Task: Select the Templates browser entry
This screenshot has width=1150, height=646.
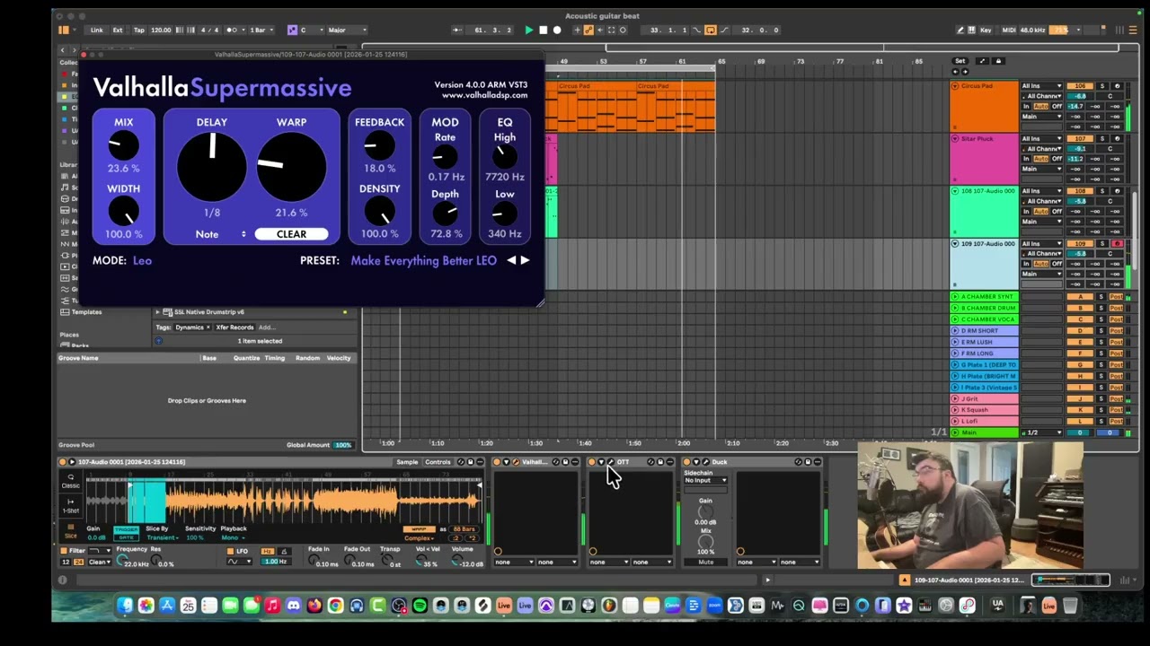Action: click(86, 312)
